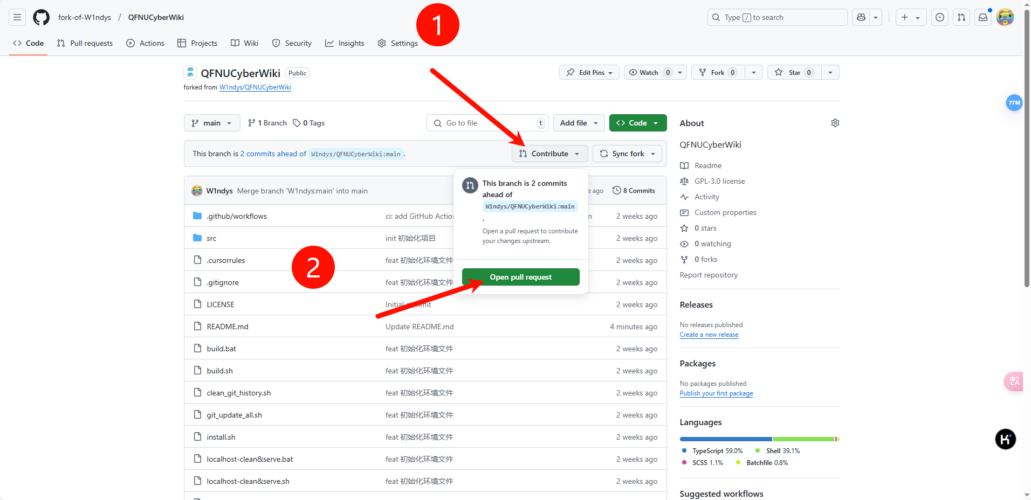Click Create a new release link
The image size is (1031, 500).
coord(709,335)
